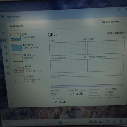Minimize the Task Manager window
The width and height of the screenshot is (127, 127).
111,10
